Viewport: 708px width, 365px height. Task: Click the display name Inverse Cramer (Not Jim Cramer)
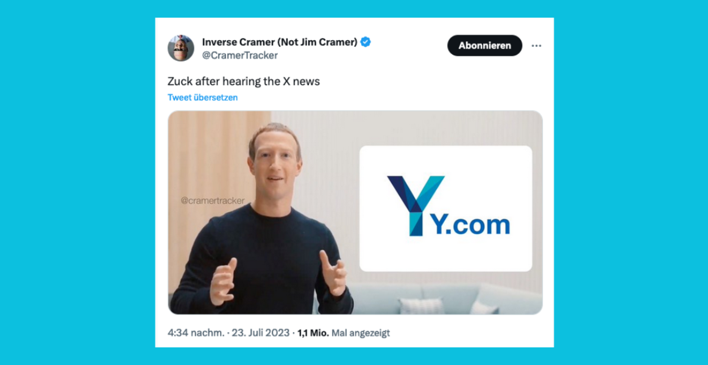click(x=280, y=42)
